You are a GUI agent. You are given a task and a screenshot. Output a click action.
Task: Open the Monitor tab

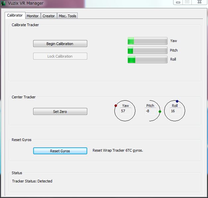[33, 16]
